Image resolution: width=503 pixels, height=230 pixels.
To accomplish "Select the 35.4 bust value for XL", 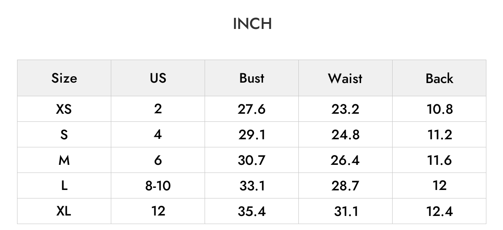I will (x=251, y=211).
